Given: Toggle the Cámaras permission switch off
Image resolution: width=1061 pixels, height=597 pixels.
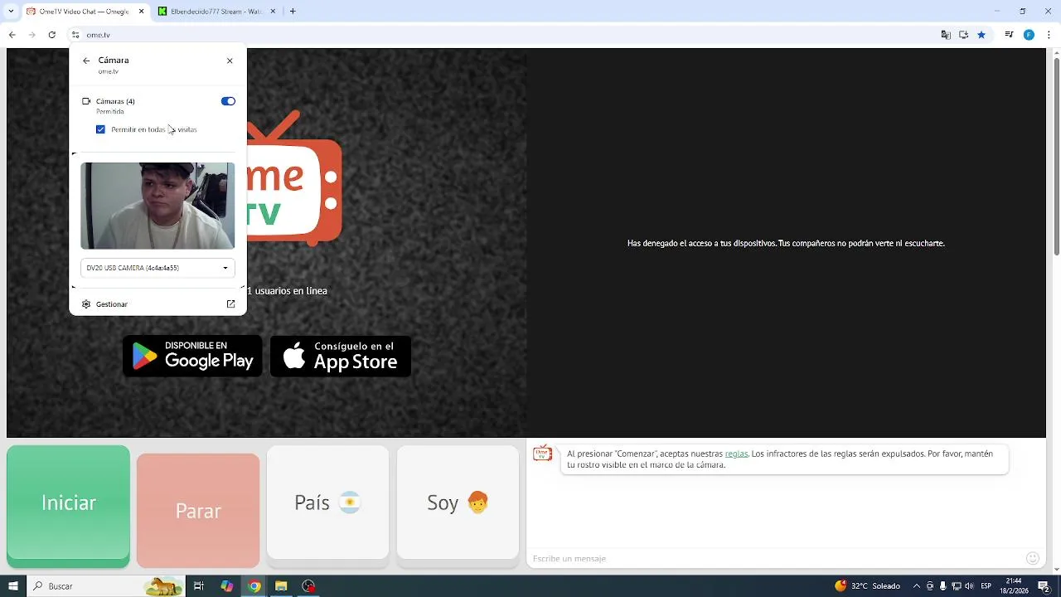Looking at the screenshot, I should (228, 101).
